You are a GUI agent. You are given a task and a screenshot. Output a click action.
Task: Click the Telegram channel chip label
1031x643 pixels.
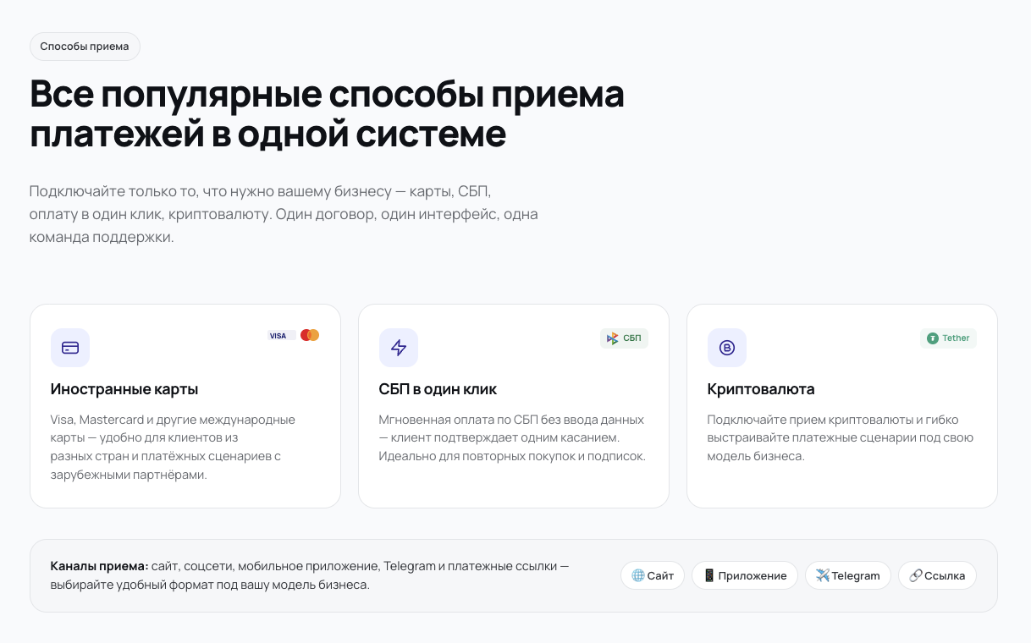pos(856,576)
